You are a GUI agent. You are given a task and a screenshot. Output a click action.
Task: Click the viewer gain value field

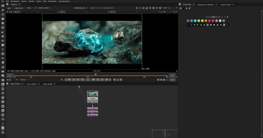coord(17,12)
